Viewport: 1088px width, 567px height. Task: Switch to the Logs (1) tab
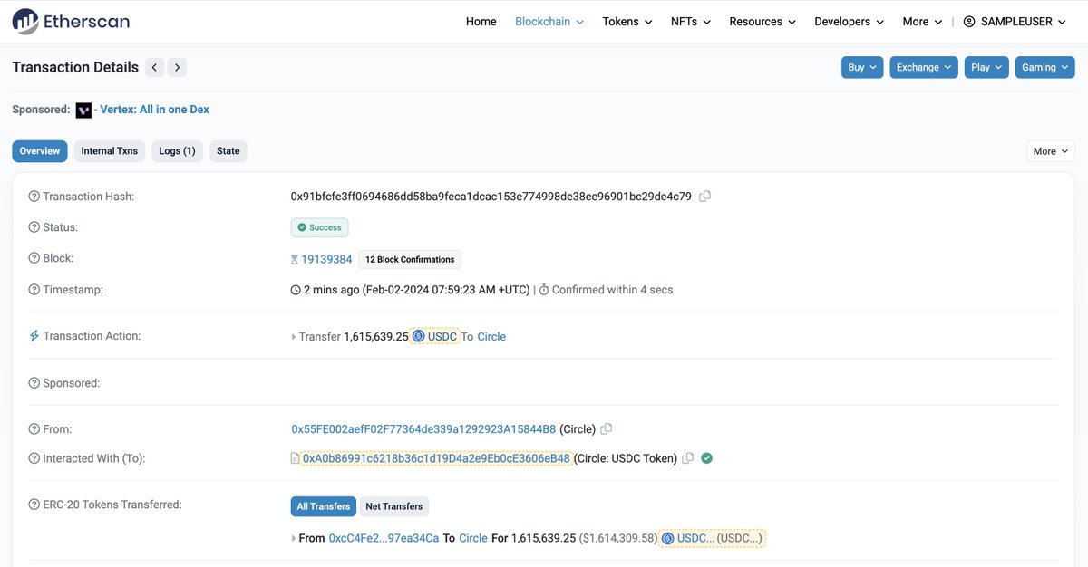[177, 151]
